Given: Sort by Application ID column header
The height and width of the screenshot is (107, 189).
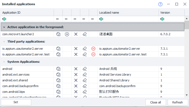Looking at the screenshot, I should tap(27, 13).
